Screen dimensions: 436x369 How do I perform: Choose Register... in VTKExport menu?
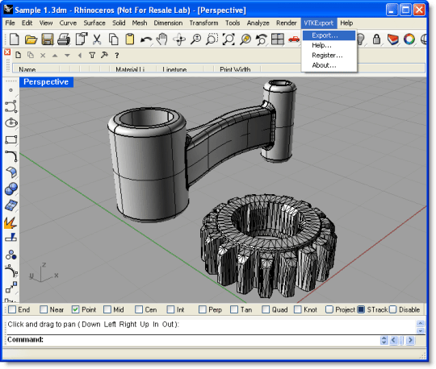329,56
